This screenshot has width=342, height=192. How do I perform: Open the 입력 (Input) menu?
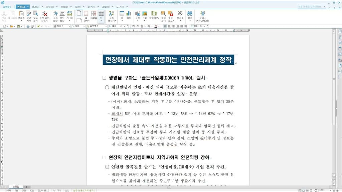pos(50,7)
